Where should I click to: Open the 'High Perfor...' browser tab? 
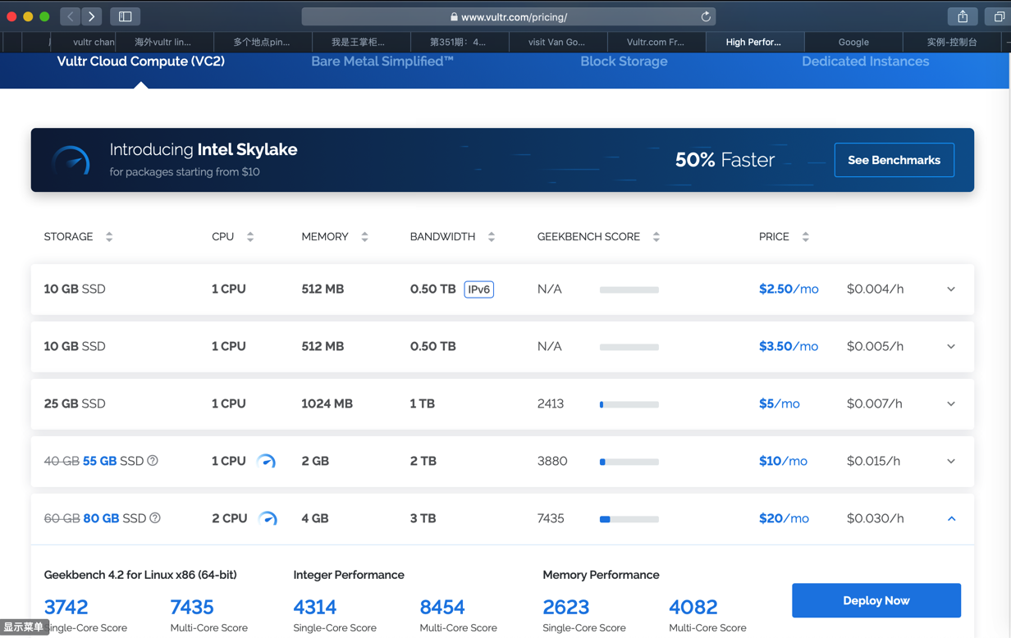pos(754,42)
